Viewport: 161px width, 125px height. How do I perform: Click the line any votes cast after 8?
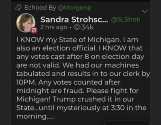[x=80, y=57]
